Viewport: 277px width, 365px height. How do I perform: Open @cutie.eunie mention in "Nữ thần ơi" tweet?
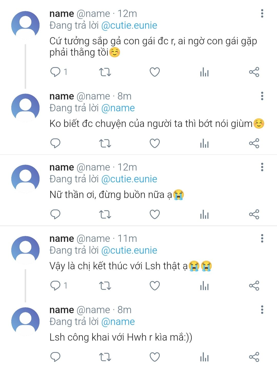[129, 179]
